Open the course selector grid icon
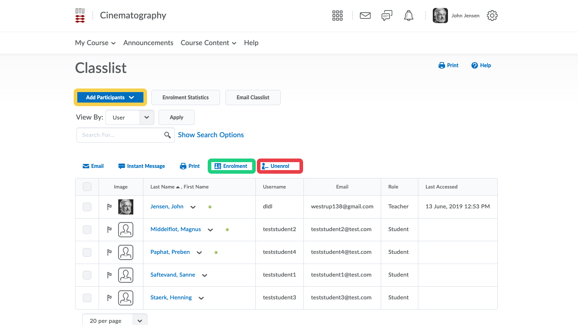 [x=337, y=16]
